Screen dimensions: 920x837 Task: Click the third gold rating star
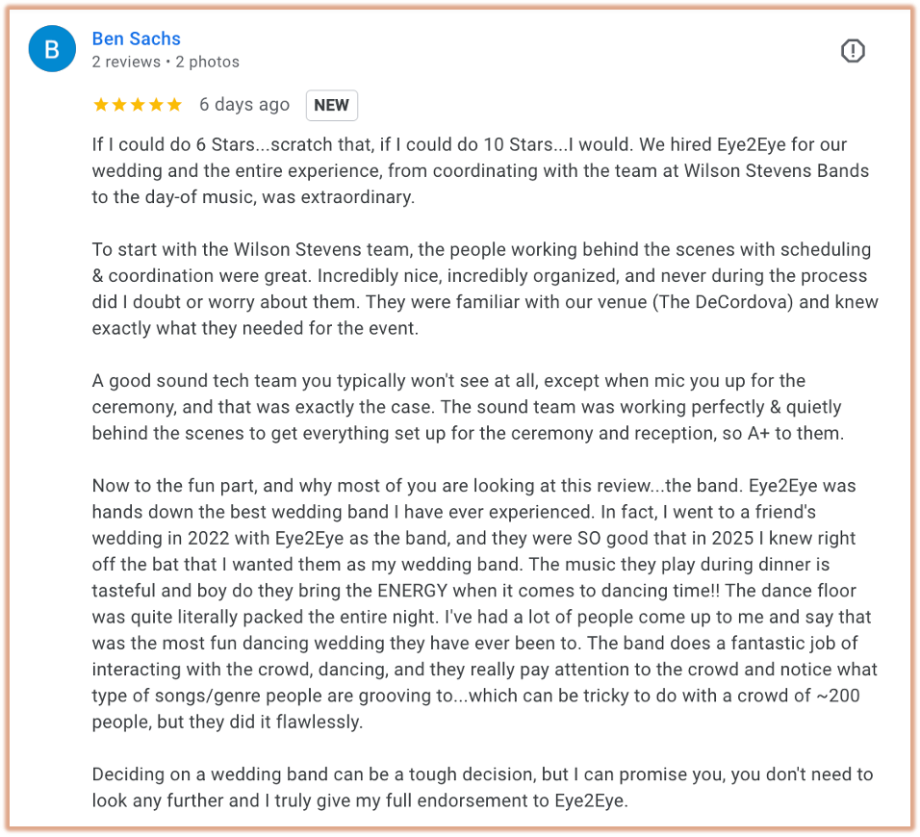point(138,105)
